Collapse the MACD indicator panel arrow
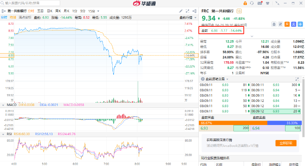Viewport: 305px width, 166px height. tap(3, 105)
